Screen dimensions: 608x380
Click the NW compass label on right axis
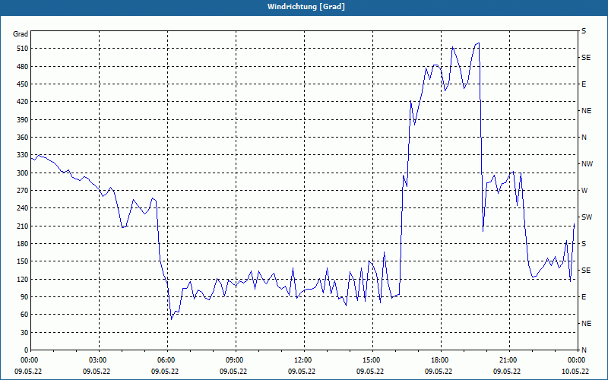[587, 164]
